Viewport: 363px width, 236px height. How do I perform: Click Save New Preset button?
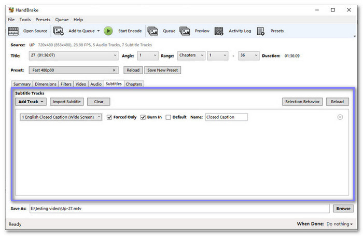[162, 70]
